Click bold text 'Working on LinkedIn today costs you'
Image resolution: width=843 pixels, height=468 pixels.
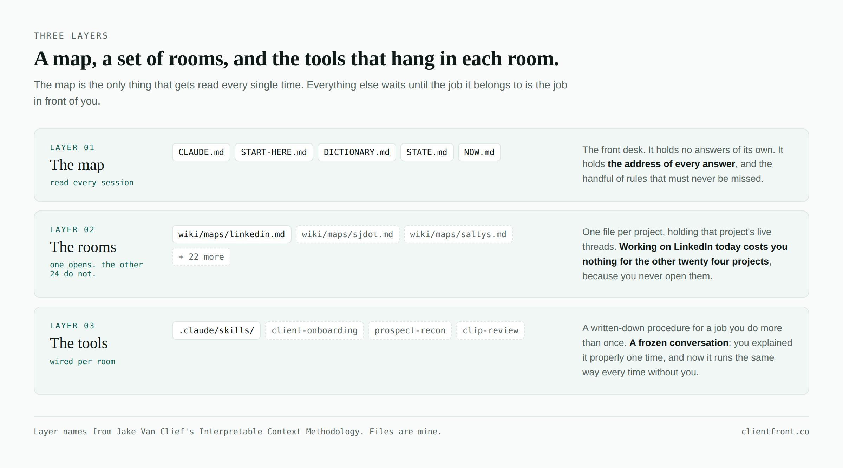tap(703, 247)
